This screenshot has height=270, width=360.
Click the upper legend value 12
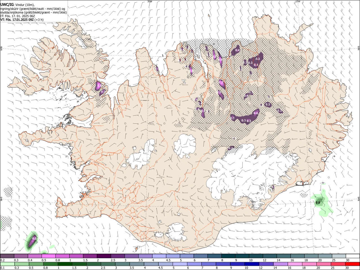[264, 260]
